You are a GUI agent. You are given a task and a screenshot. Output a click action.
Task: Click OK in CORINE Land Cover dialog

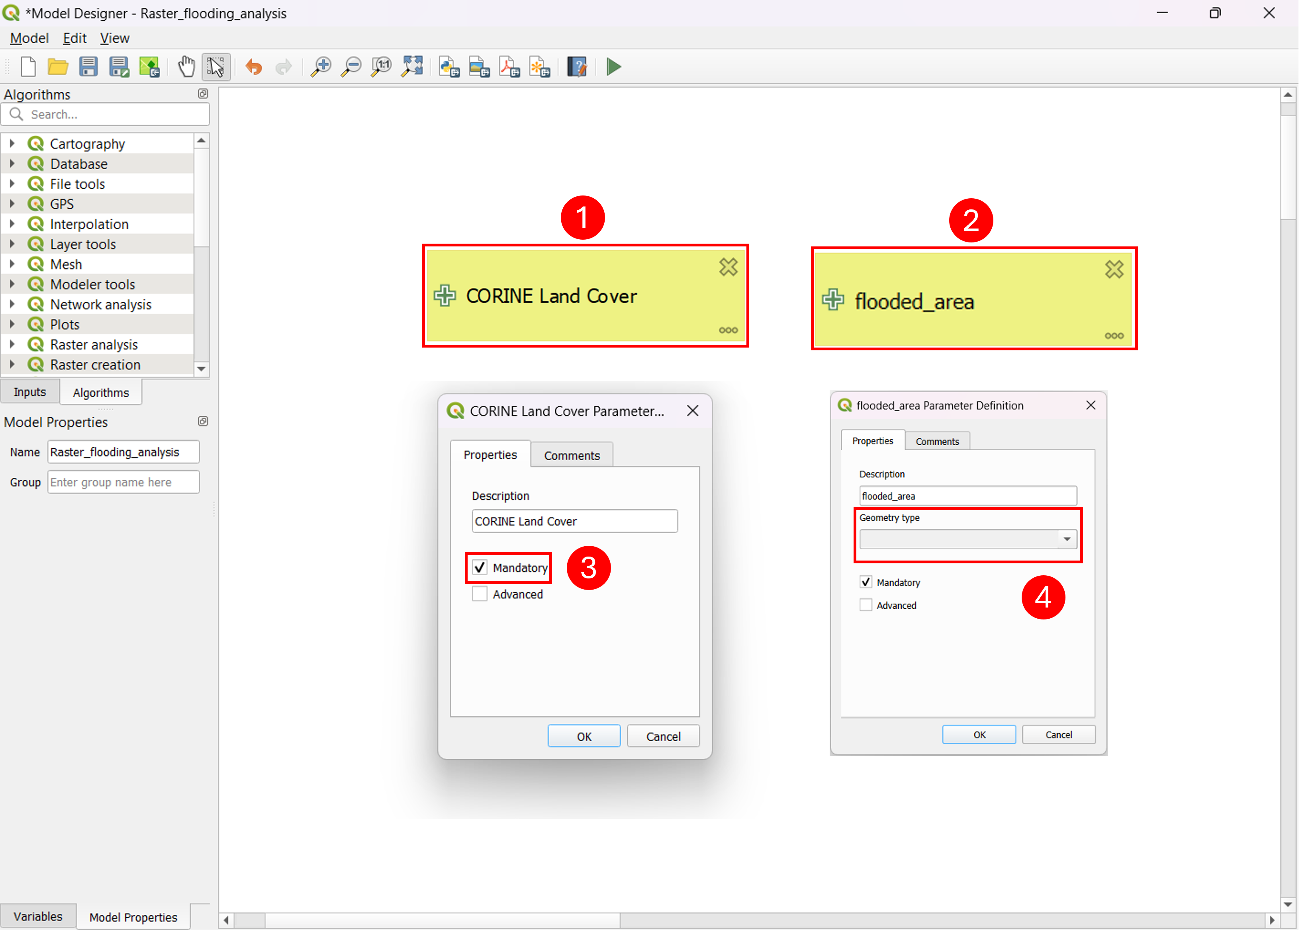click(x=584, y=737)
